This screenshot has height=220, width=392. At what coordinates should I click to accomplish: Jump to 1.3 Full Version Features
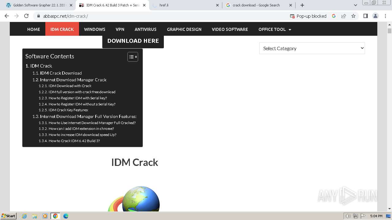coord(85,116)
